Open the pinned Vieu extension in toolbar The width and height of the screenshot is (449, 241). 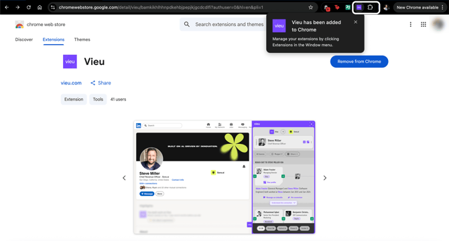(x=359, y=7)
